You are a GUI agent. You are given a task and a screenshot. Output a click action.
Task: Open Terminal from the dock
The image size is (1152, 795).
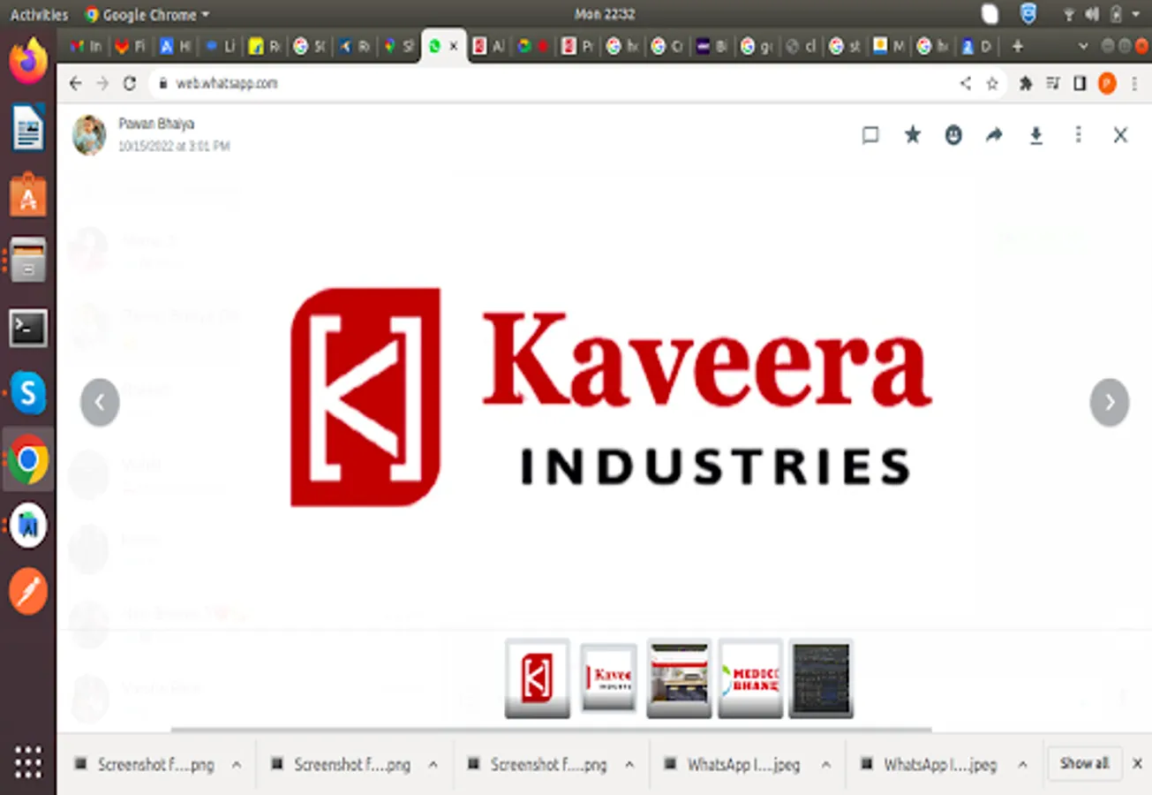(x=28, y=328)
